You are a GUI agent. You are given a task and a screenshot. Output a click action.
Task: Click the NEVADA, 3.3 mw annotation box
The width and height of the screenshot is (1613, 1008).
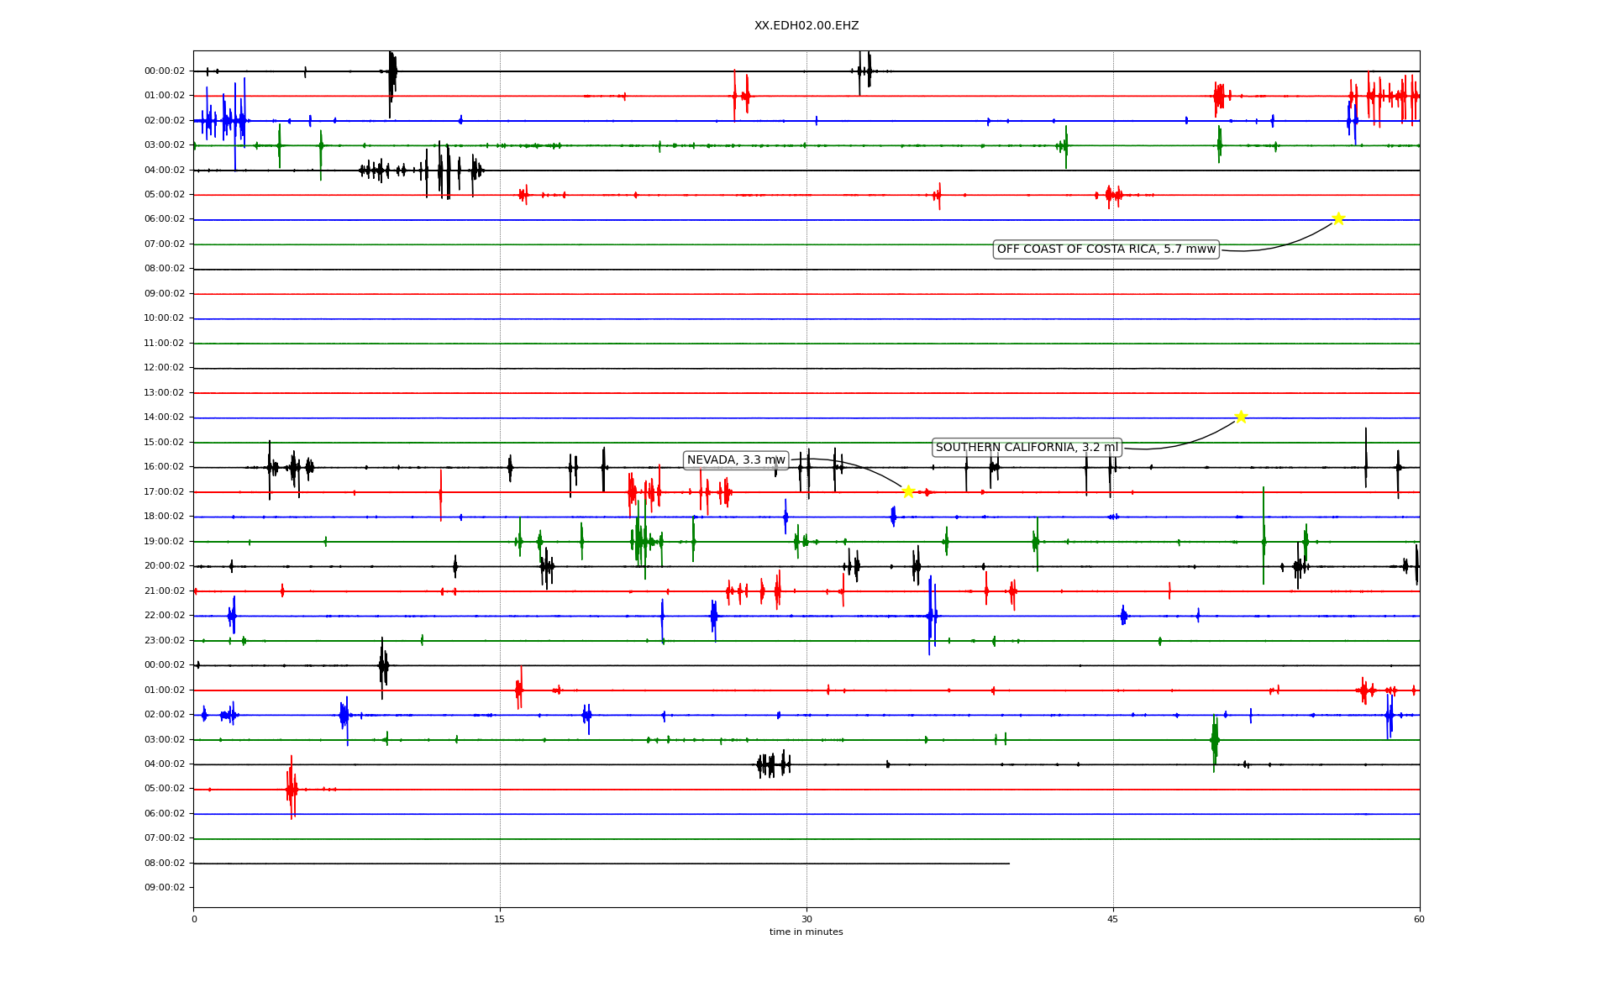(x=736, y=460)
